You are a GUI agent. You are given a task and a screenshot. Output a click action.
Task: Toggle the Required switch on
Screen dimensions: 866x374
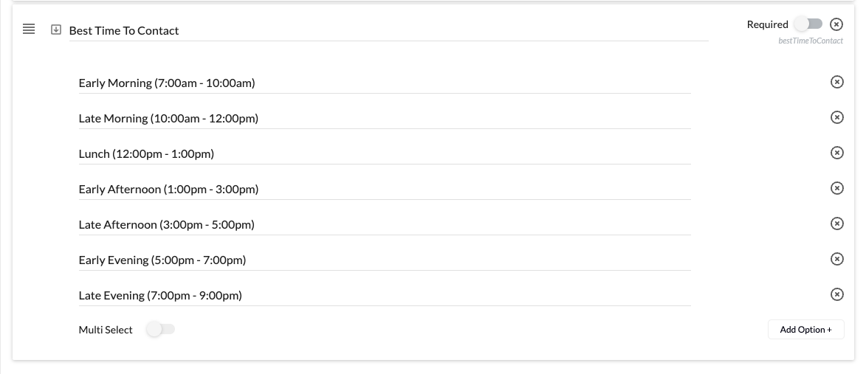click(808, 24)
